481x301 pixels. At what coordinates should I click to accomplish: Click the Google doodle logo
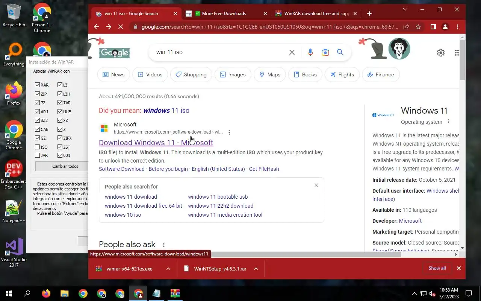coord(115,52)
